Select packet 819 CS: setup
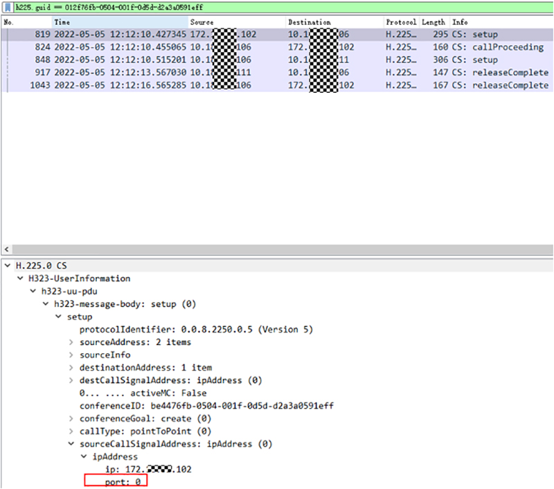The image size is (554, 489). click(277, 35)
